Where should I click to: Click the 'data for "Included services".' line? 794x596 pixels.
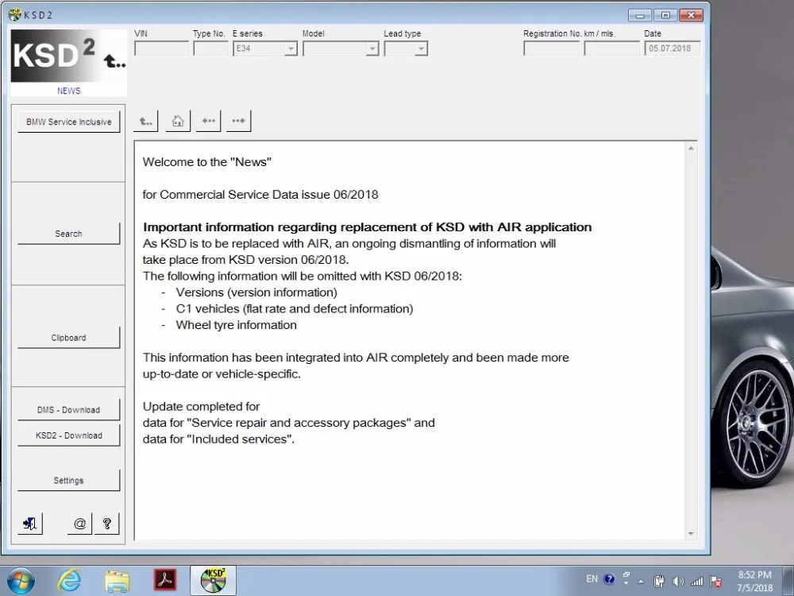pos(219,439)
